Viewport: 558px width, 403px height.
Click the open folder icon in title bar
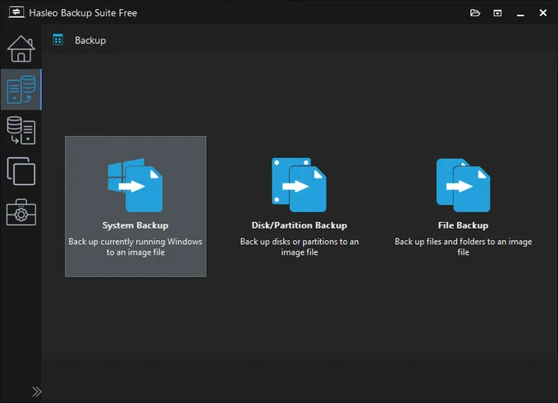475,13
